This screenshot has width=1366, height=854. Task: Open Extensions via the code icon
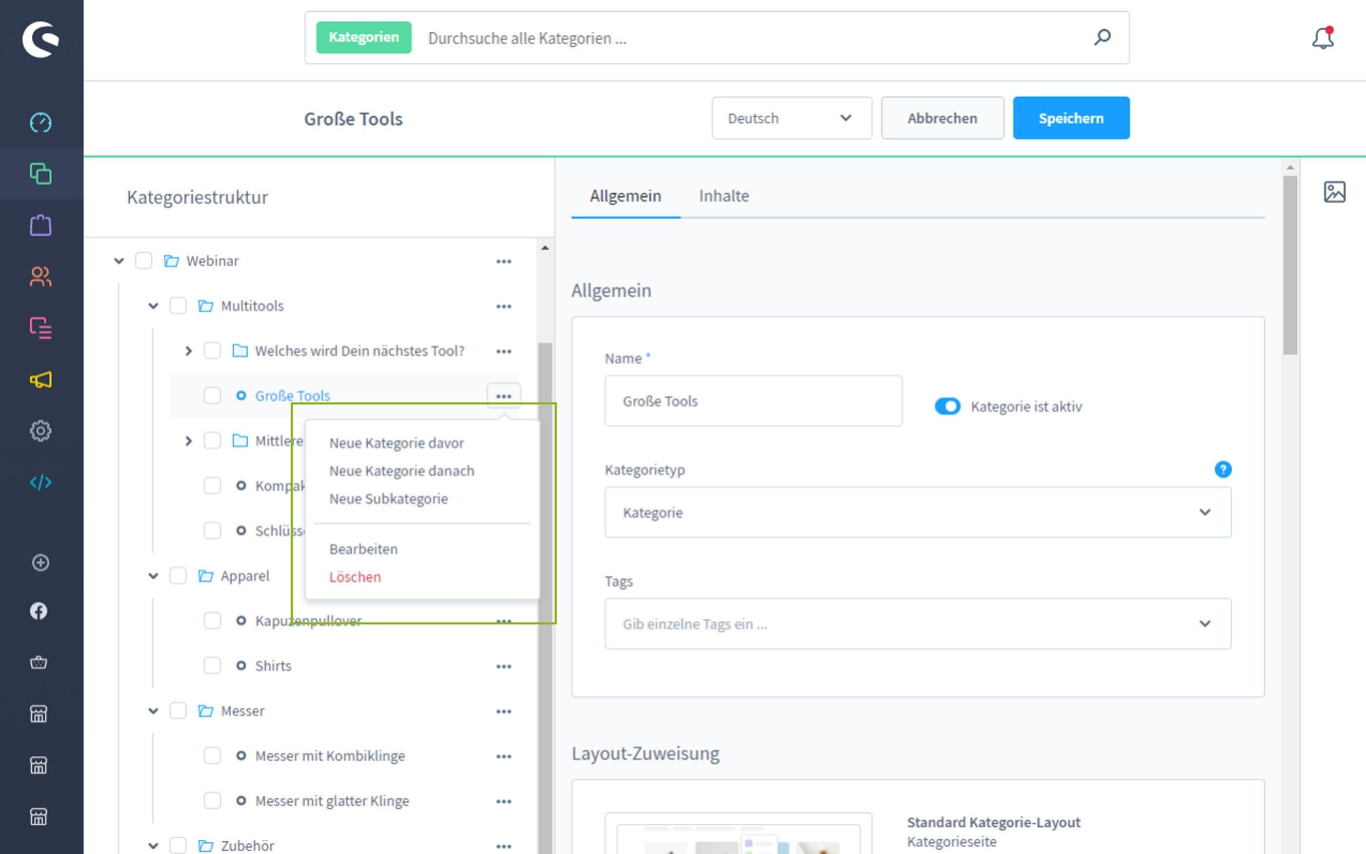(40, 482)
